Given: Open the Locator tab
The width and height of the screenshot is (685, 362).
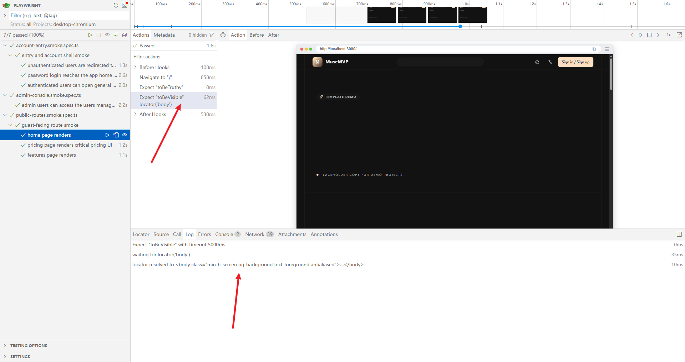Looking at the screenshot, I should 141,234.
